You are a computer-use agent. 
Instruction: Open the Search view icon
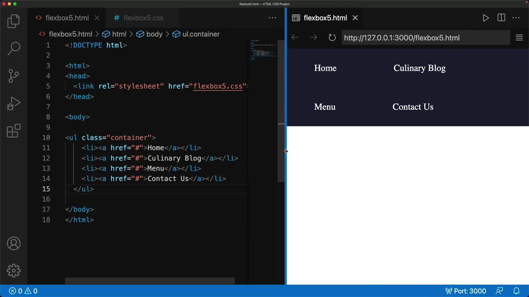(x=14, y=48)
